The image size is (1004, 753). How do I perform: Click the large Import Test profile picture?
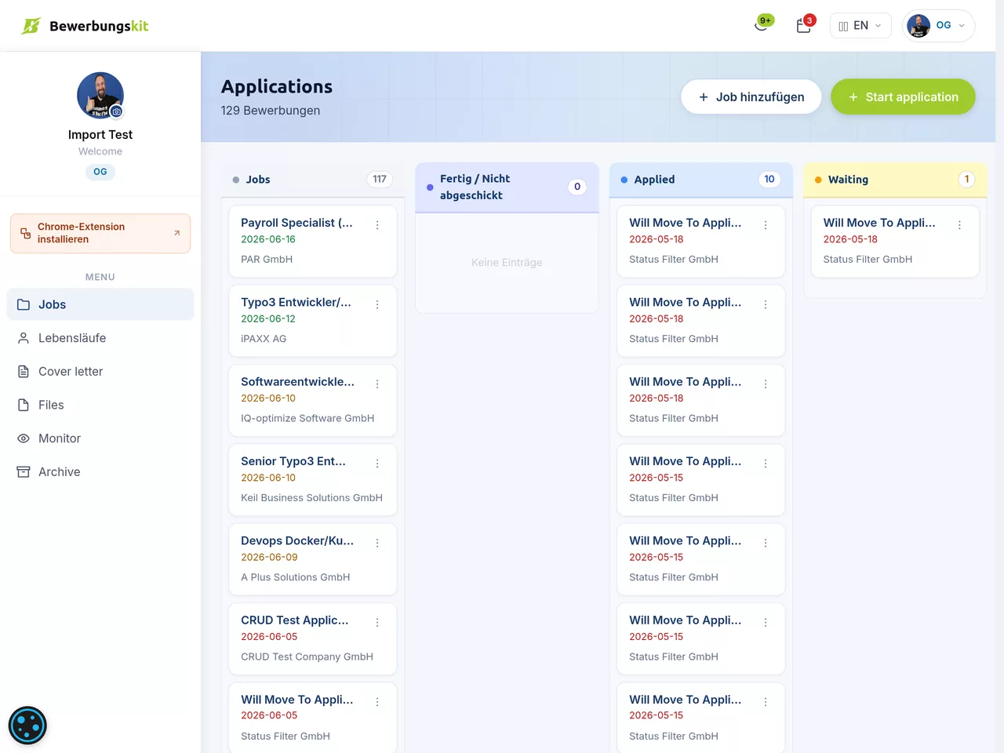pyautogui.click(x=100, y=96)
